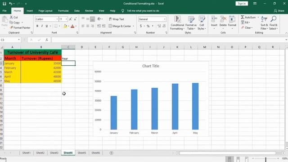Insert cells using the Insert button
Viewport: 288px width, 162px height.
(x=214, y=22)
